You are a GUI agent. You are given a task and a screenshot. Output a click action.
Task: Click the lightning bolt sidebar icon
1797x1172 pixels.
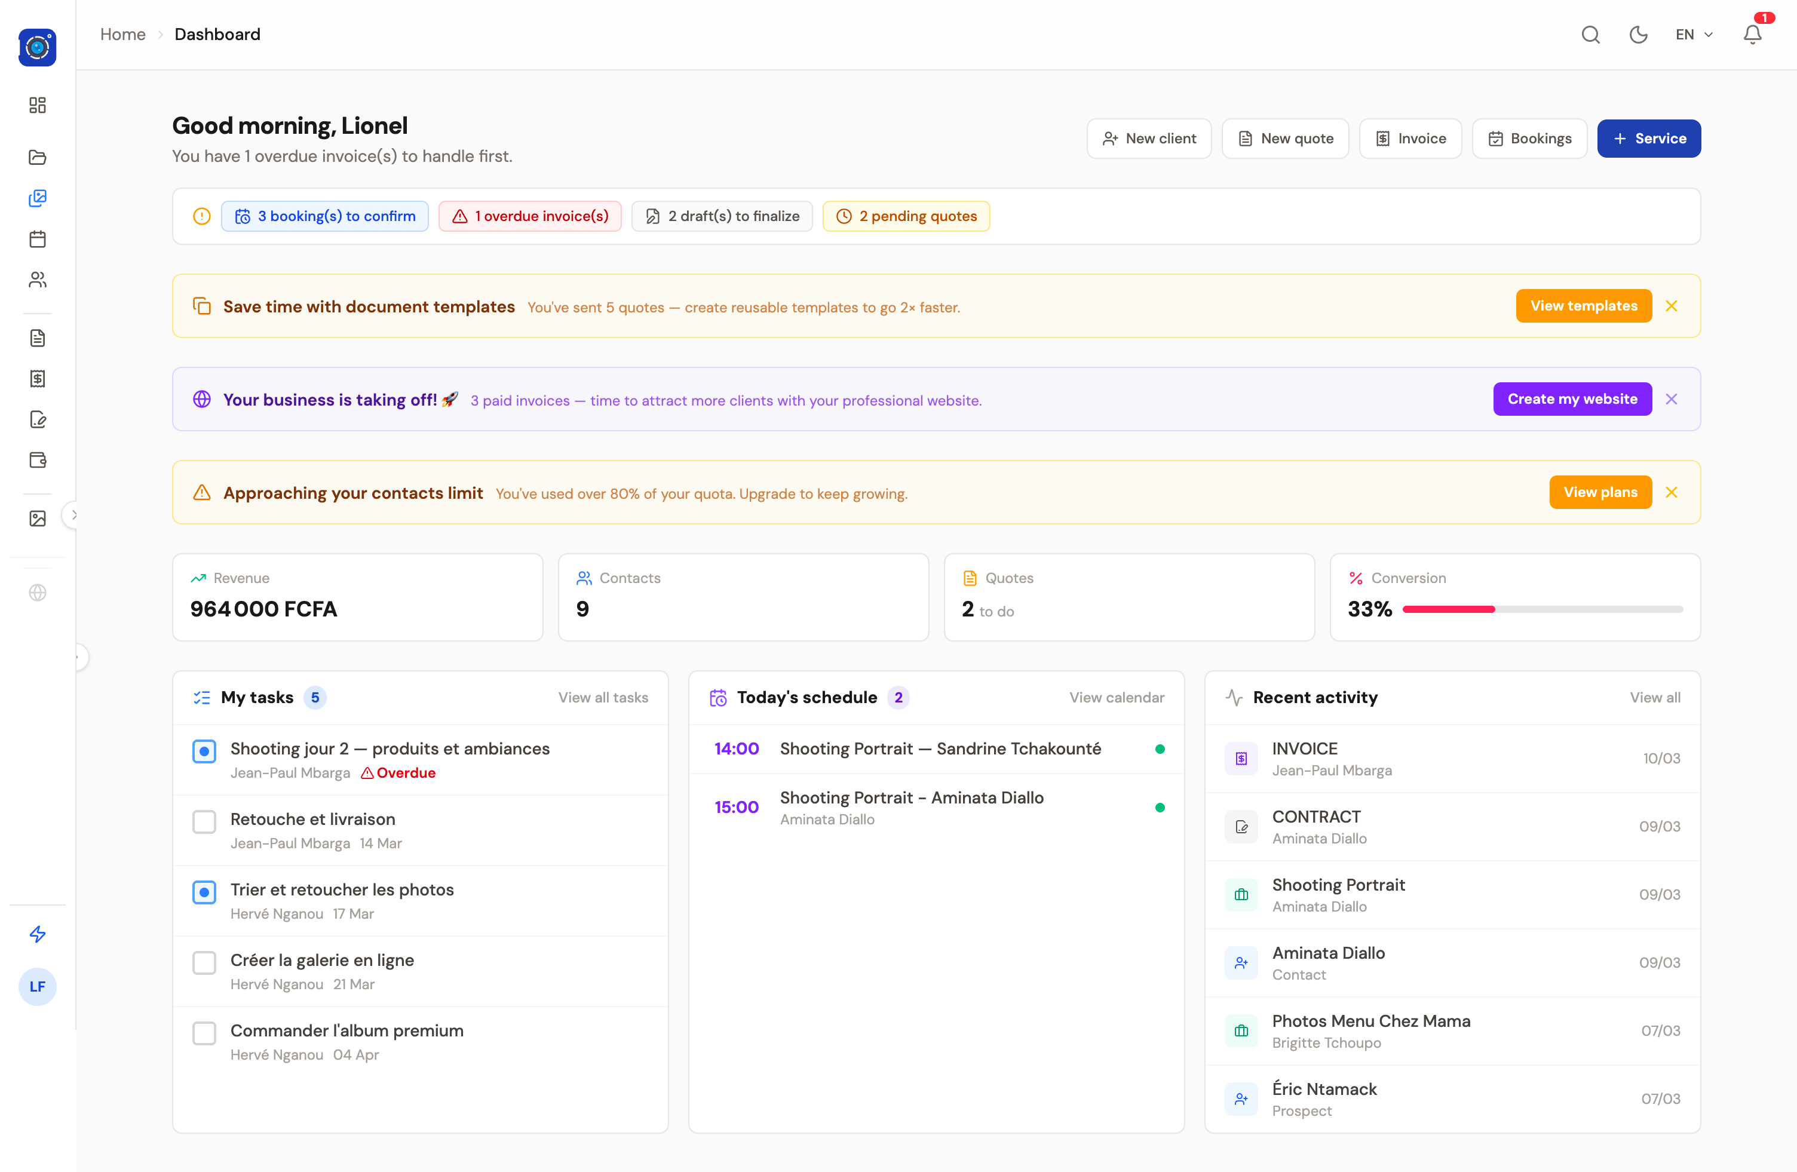click(38, 934)
